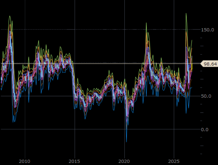
Task: Select the 50.0 y-axis value
Action: coord(206,96)
